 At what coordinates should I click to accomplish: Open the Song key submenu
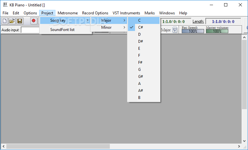[66, 20]
